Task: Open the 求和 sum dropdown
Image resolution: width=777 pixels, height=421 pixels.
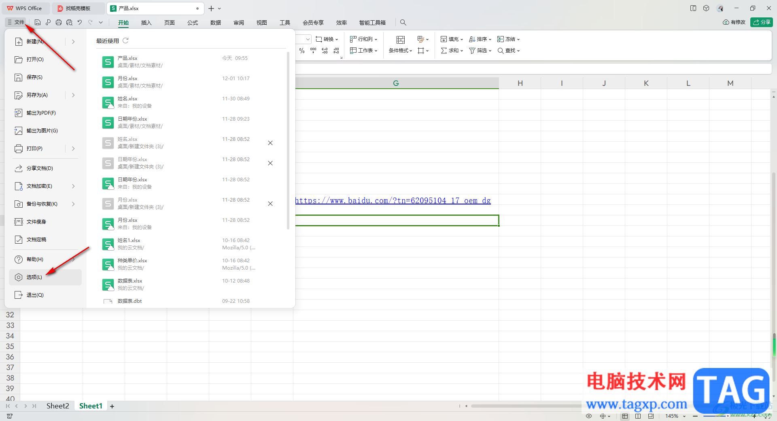Action: point(452,51)
